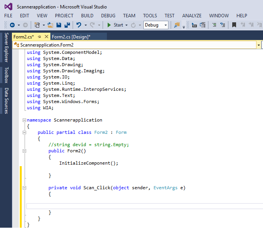Click the bookmark icon in toolbar

pyautogui.click(x=234, y=25)
